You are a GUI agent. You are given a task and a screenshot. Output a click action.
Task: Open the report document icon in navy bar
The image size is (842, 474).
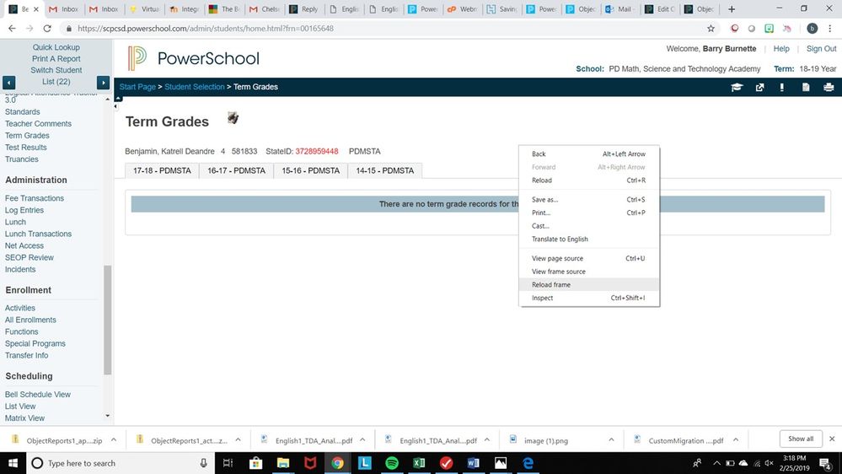(806, 87)
